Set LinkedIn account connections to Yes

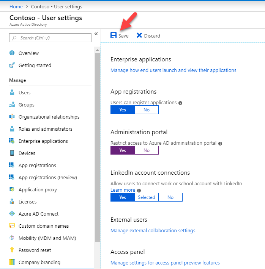pyautogui.click(x=123, y=197)
